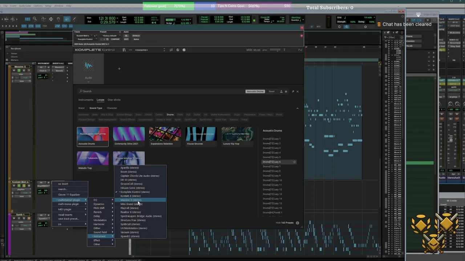Select Kontakt 8 (stereo) in menu
Screen dimensions: 465x261
(x=140, y=196)
